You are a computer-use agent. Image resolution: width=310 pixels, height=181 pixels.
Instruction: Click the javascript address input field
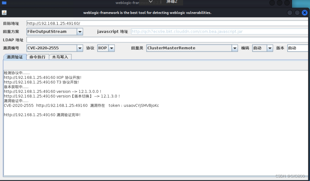(220, 31)
